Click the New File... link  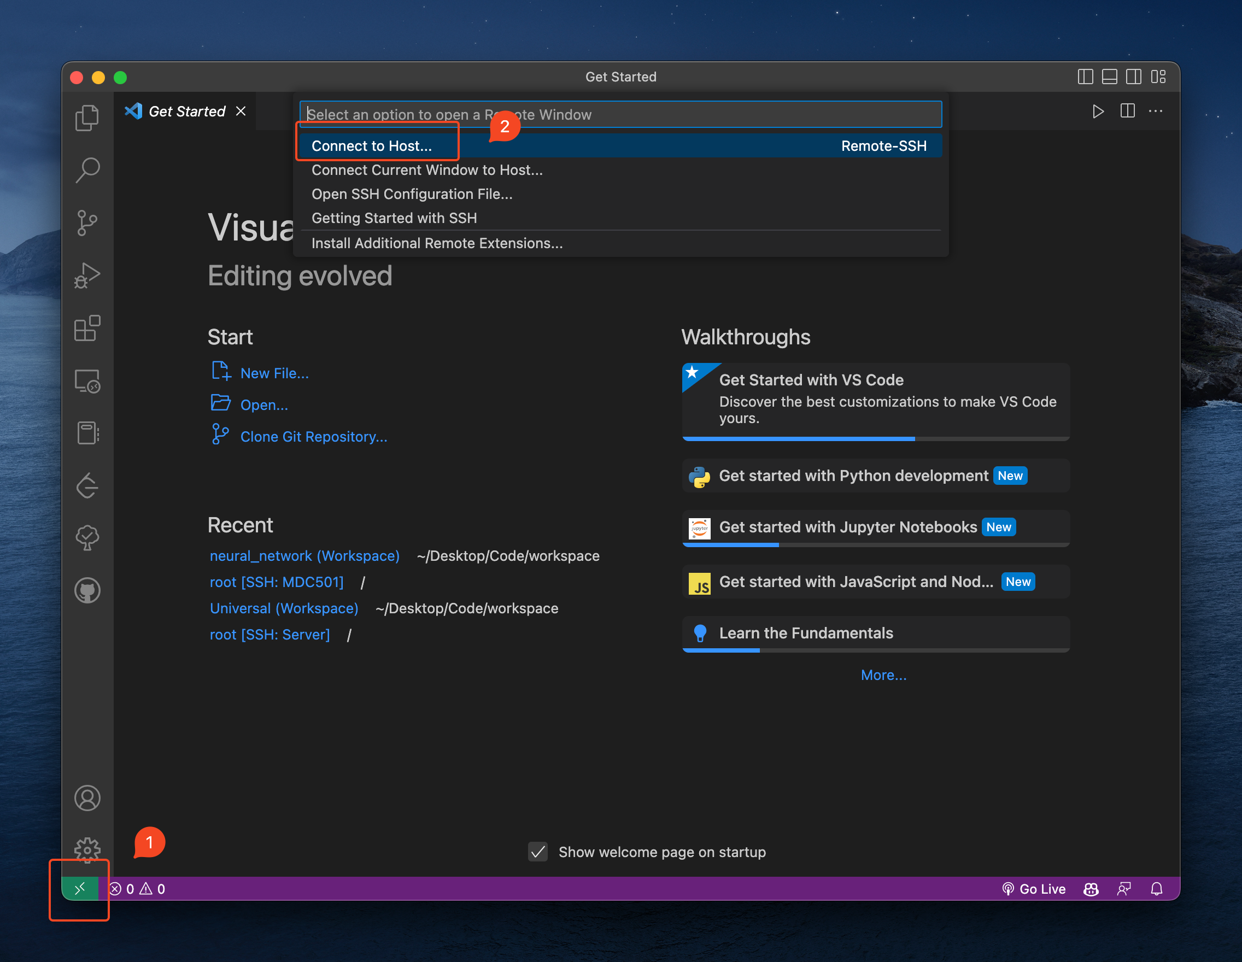(x=274, y=373)
